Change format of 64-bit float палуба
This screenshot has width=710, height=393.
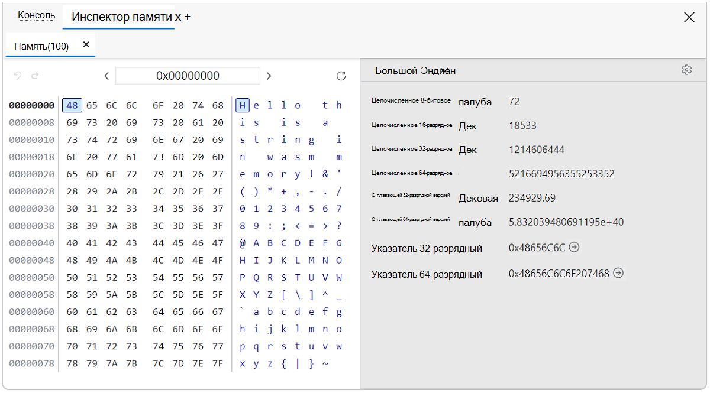(x=475, y=222)
